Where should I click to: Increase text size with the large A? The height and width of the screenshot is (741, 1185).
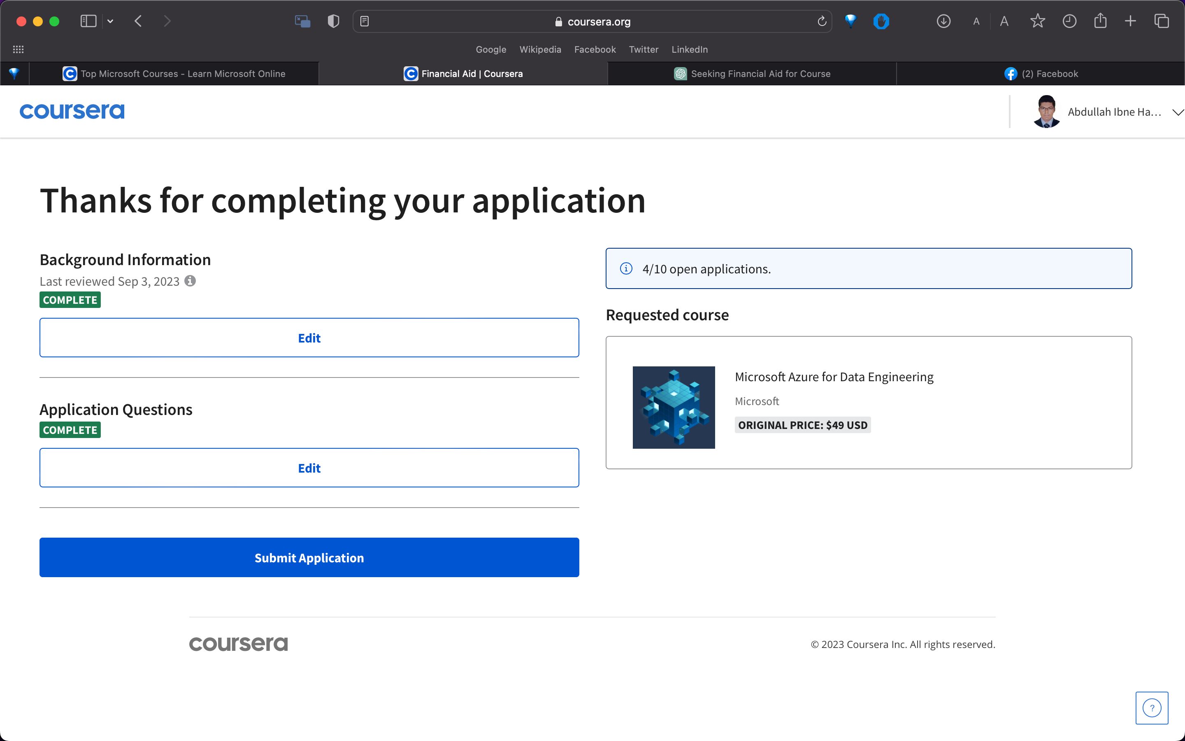[1004, 21]
